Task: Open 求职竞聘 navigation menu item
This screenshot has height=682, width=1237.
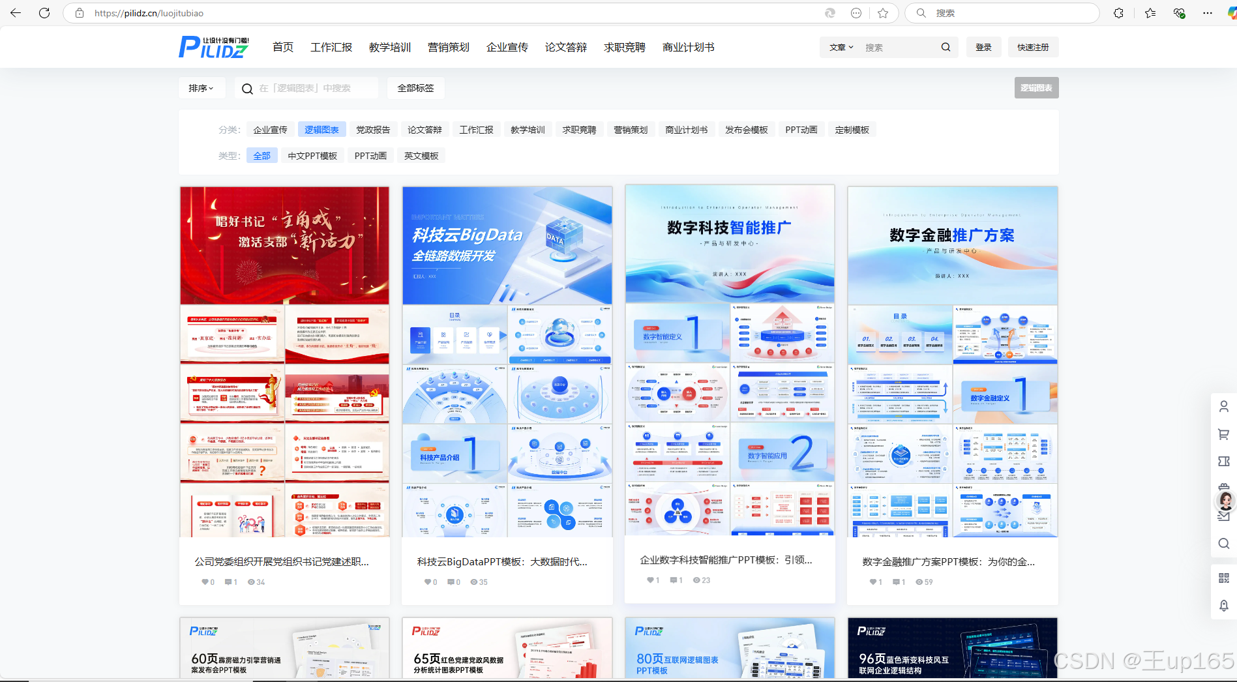Action: click(x=625, y=47)
